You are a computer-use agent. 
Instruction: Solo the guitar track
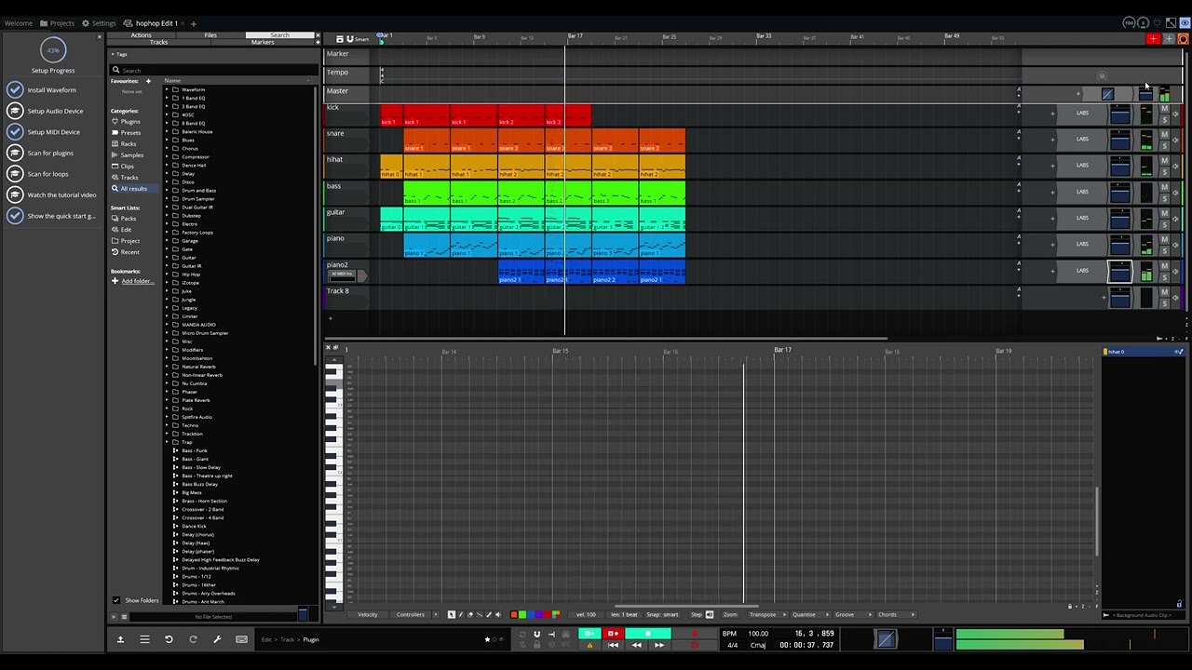(1164, 224)
